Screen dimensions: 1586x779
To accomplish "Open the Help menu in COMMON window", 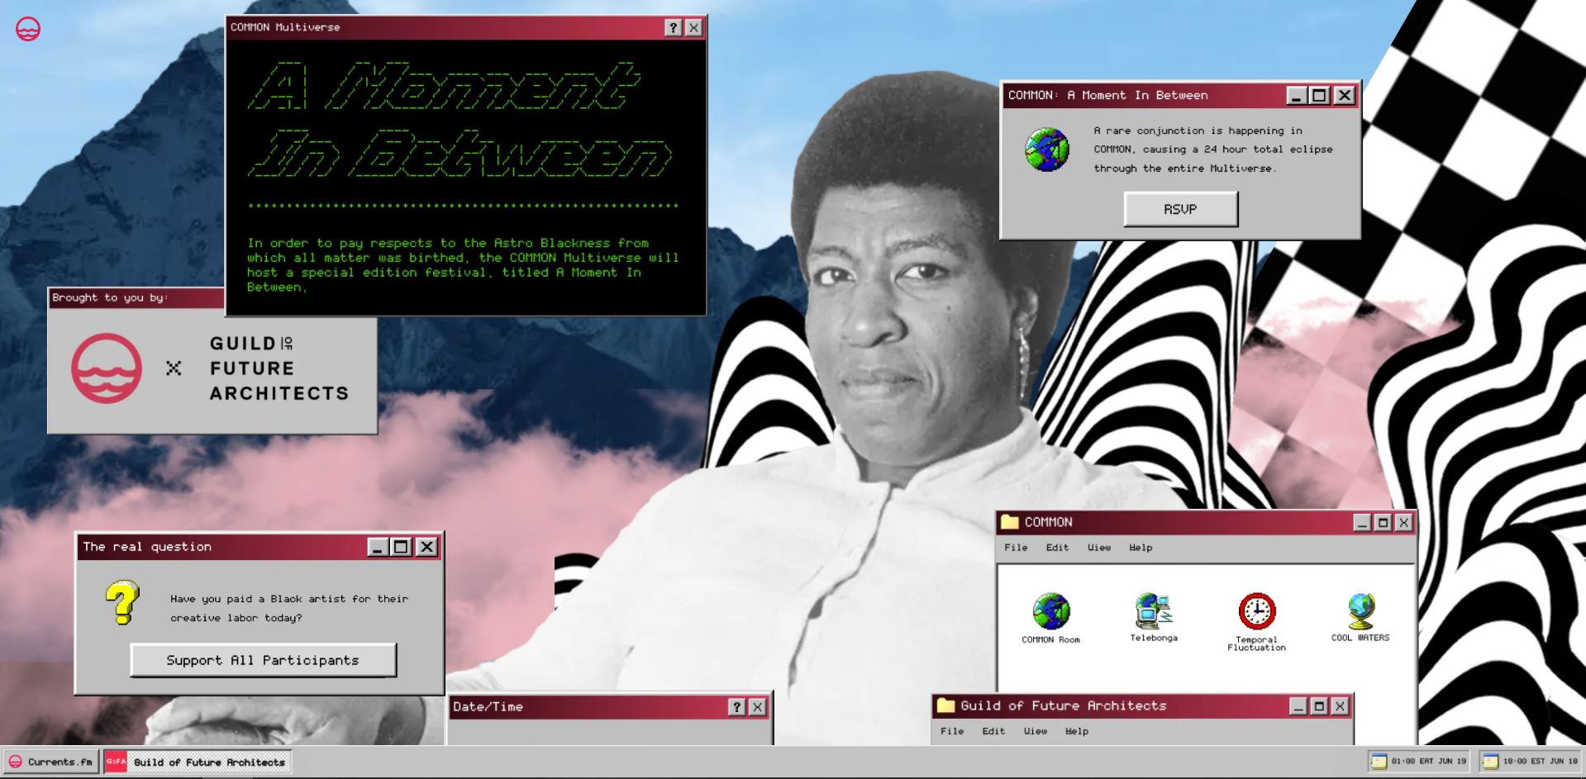I will (x=1141, y=548).
